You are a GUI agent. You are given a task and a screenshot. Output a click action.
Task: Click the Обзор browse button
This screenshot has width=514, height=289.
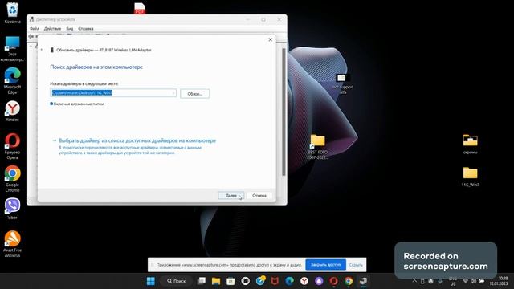[194, 94]
